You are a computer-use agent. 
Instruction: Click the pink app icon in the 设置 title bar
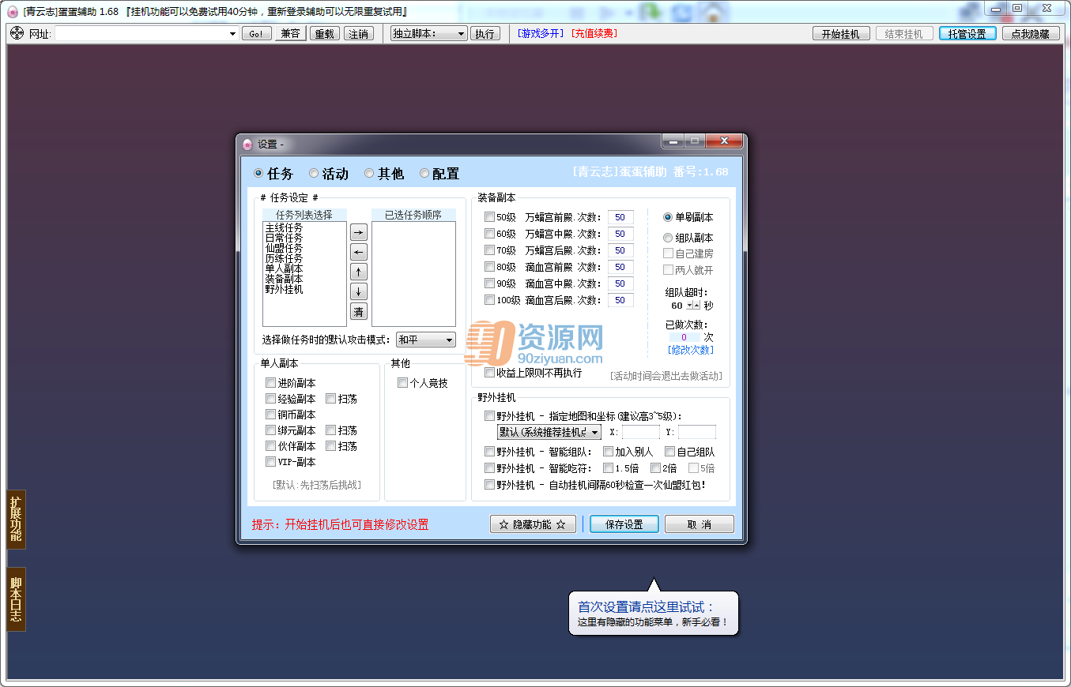click(247, 144)
